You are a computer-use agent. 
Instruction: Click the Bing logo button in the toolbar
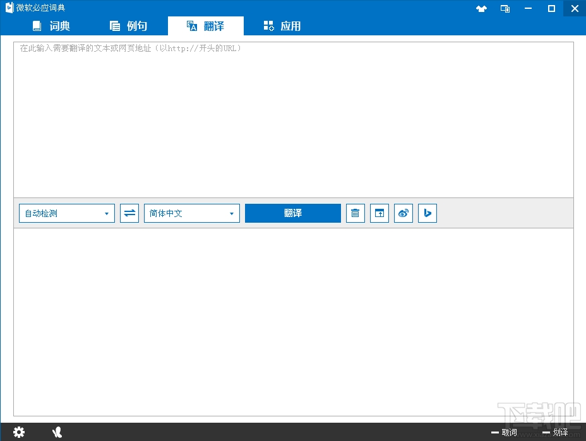[428, 213]
